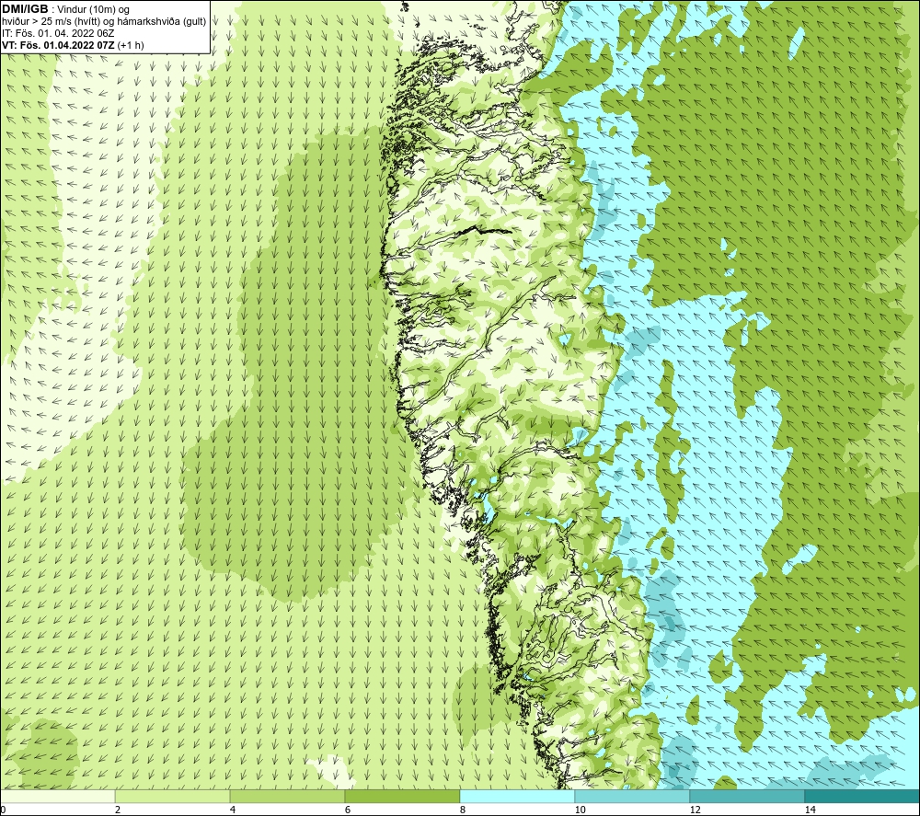Click the 4–6 m/s green color bar segment
The height and width of the screenshot is (816, 920).
[287, 796]
